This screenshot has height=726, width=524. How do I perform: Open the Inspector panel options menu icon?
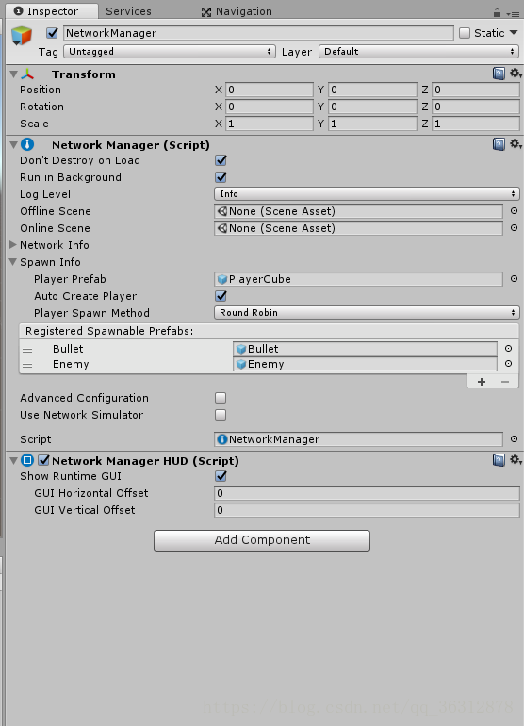click(513, 14)
